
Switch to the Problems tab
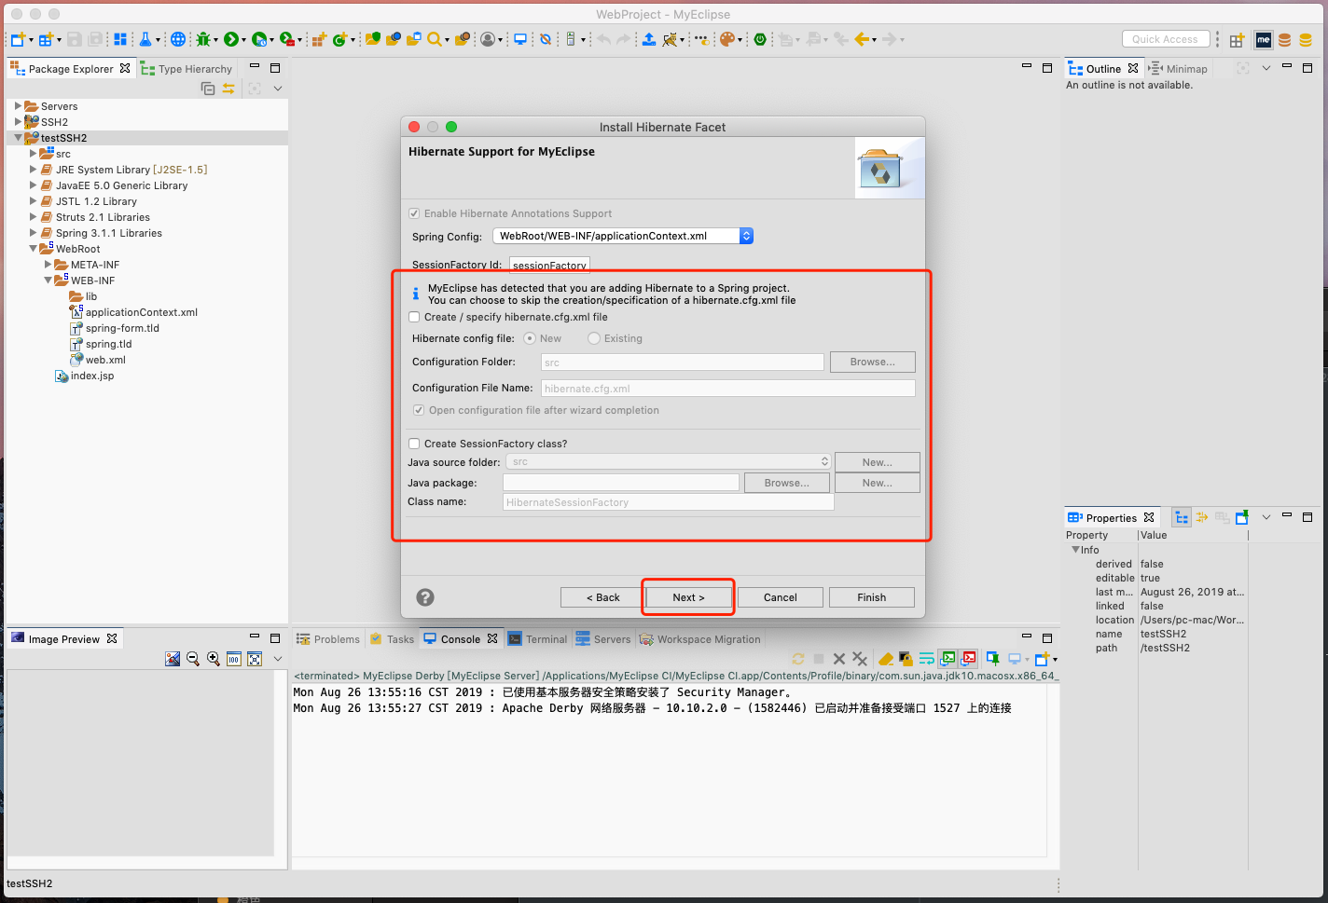327,639
